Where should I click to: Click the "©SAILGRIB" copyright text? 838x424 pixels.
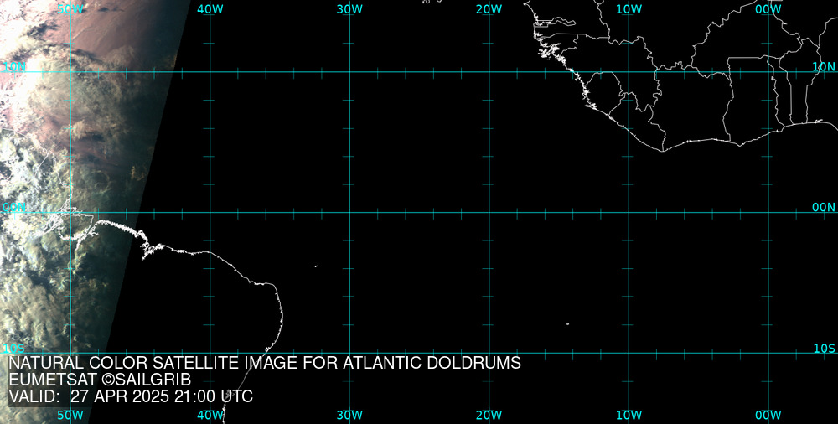[146, 380]
